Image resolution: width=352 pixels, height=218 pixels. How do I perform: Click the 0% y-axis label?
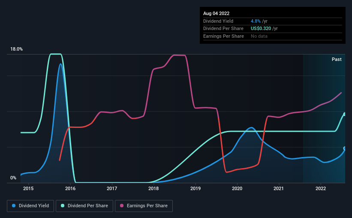click(x=13, y=178)
